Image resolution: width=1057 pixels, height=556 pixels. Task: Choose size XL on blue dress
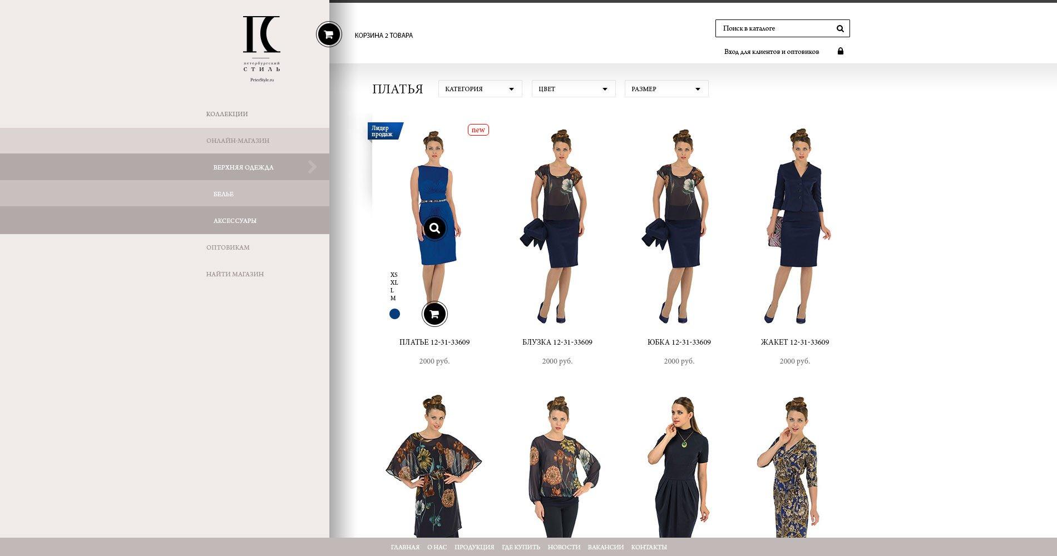click(x=394, y=282)
